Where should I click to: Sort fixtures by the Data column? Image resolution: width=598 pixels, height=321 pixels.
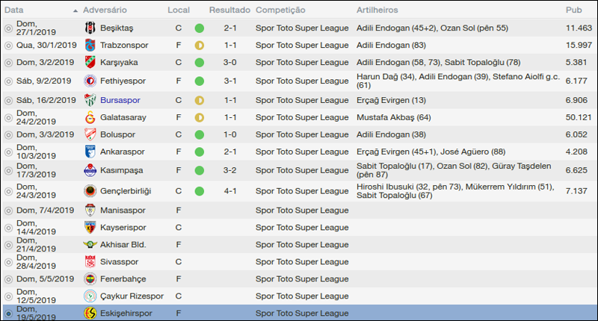[14, 10]
